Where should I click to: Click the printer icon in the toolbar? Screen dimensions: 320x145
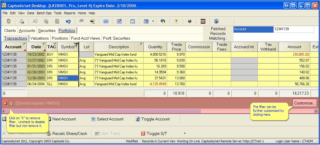pyautogui.click(x=22, y=21)
